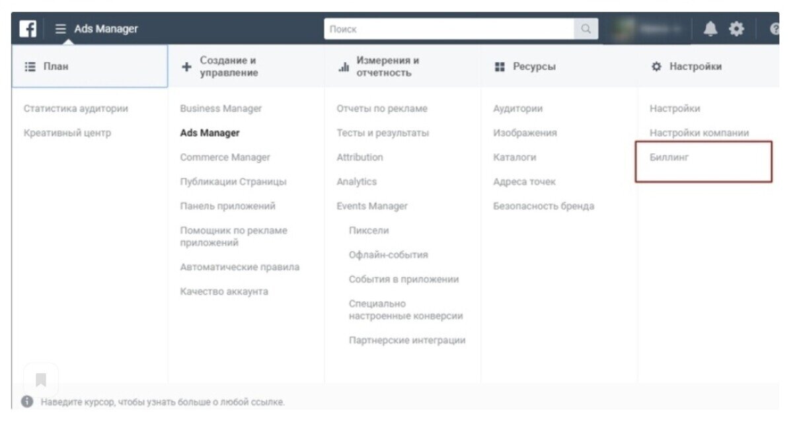
Task: Open Безопасность бренда link
Action: [543, 206]
